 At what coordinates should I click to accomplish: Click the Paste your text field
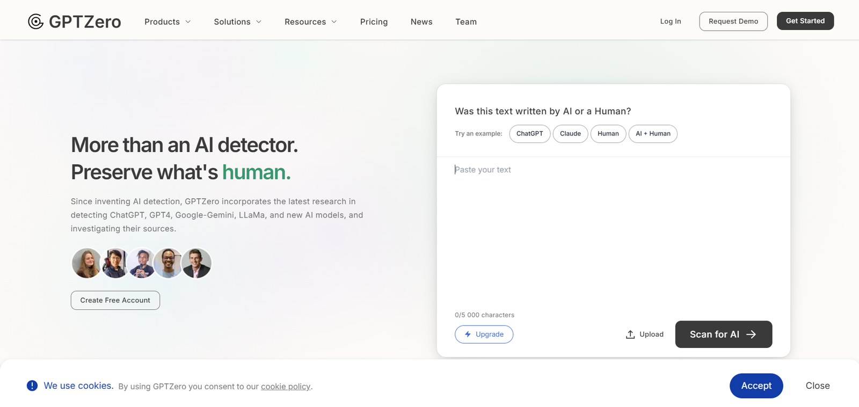coord(613,231)
